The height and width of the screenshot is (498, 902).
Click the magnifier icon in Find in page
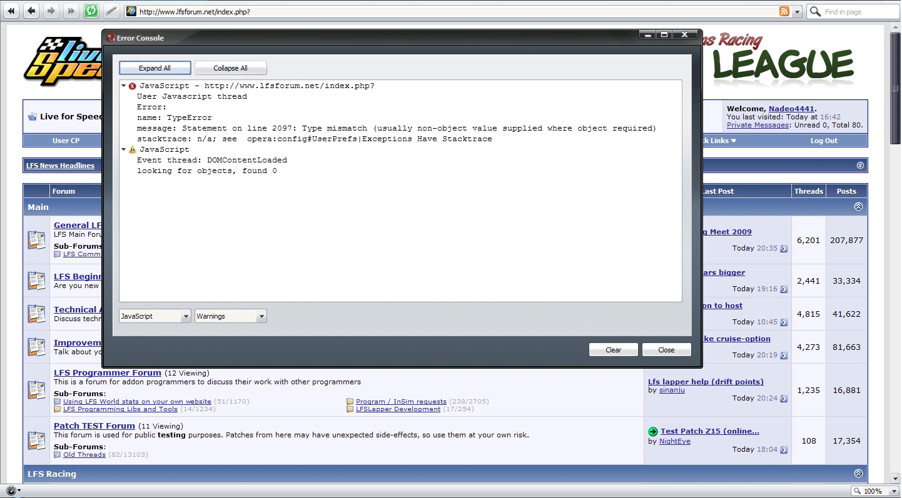815,11
